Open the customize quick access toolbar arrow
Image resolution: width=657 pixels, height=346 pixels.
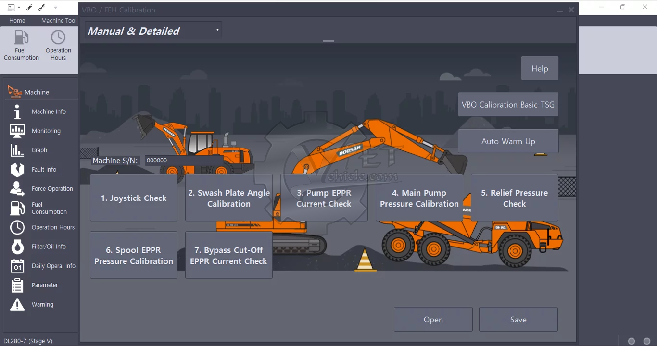(55, 7)
